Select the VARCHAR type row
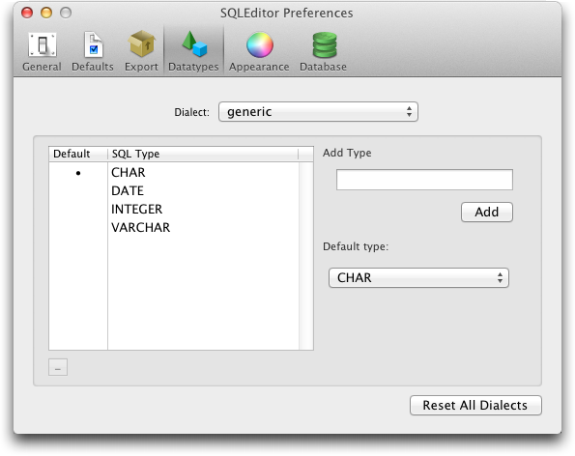Image resolution: width=575 pixels, height=456 pixels. 174,227
